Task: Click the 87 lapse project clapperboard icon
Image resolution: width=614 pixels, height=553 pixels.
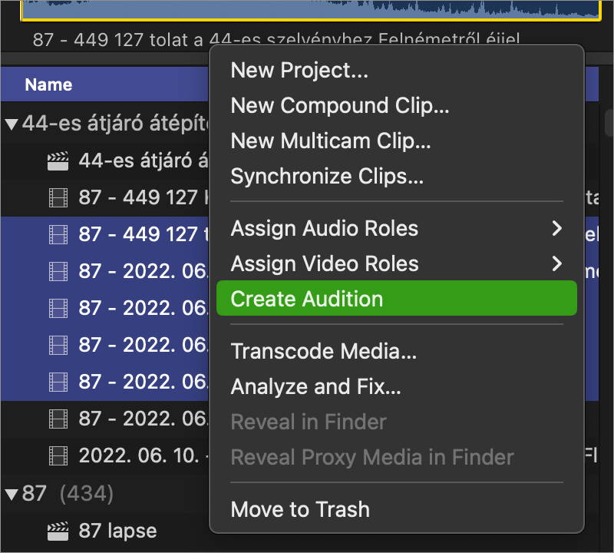Action: (58, 531)
